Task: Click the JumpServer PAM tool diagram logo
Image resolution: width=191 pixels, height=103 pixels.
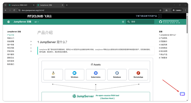Action: click(x=83, y=96)
